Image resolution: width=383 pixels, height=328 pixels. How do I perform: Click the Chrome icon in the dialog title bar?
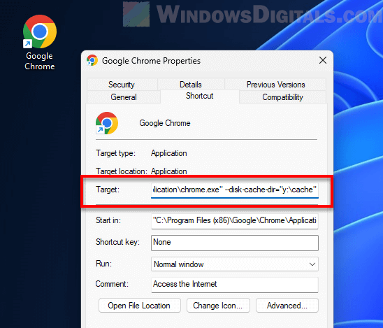coord(92,60)
